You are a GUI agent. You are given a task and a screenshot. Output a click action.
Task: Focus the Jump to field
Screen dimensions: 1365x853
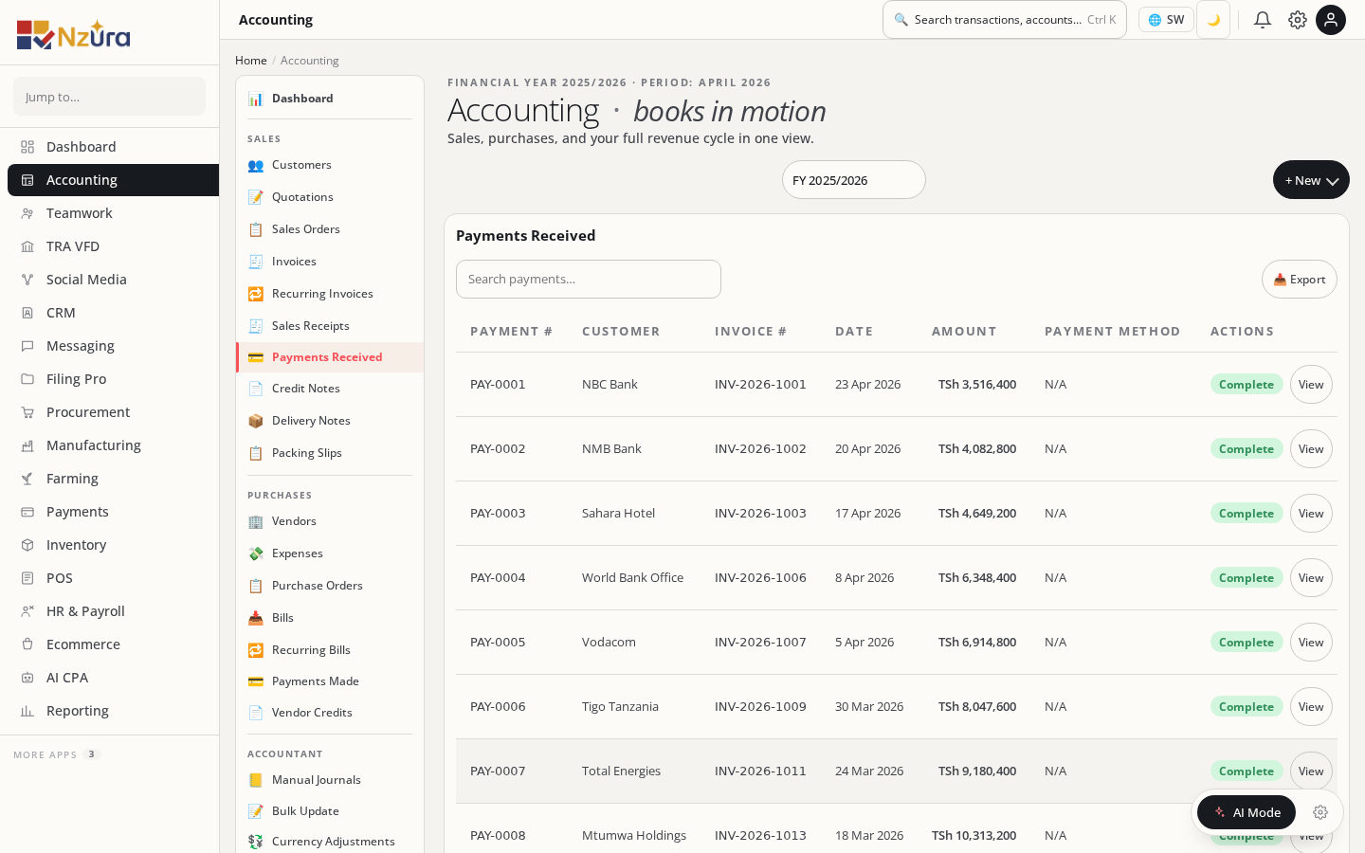pos(109,97)
